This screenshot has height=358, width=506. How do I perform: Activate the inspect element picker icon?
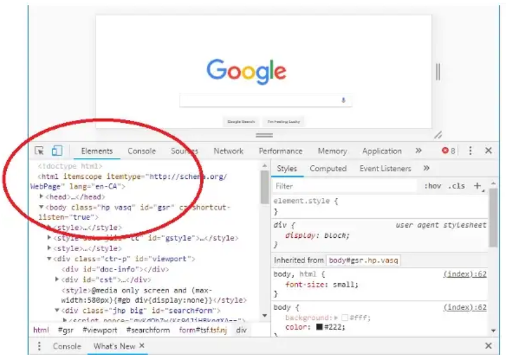tap(39, 151)
